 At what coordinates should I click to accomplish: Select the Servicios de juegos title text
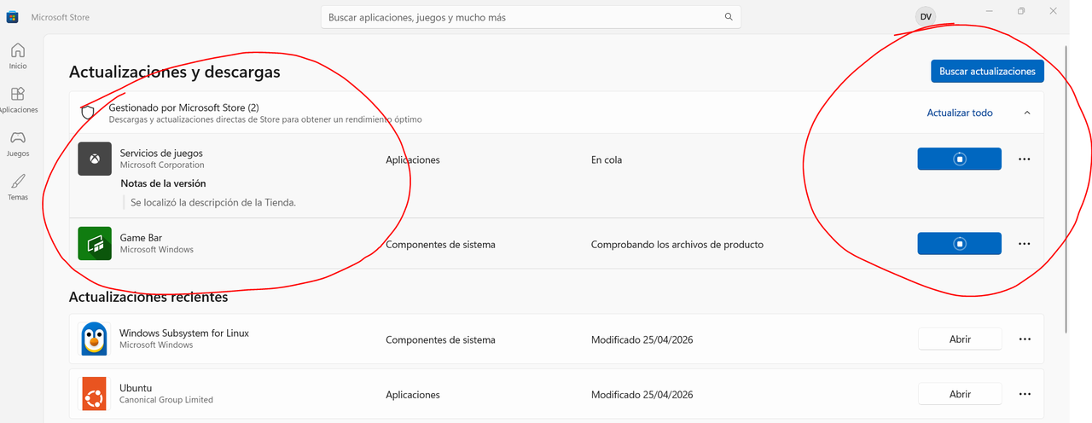point(161,153)
